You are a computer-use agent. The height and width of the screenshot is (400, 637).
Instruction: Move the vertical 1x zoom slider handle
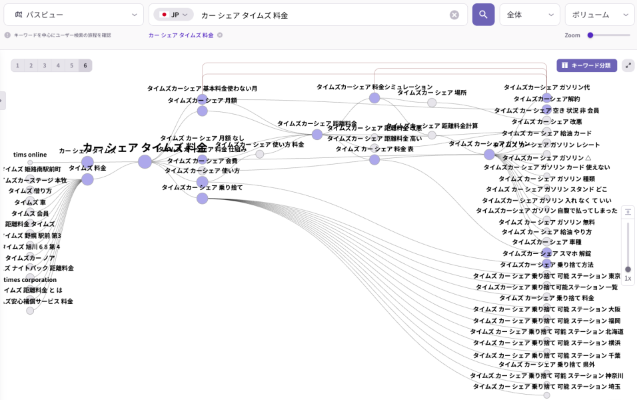coord(628,269)
